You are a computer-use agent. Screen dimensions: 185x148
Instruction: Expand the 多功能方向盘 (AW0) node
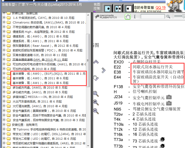(4, 87)
